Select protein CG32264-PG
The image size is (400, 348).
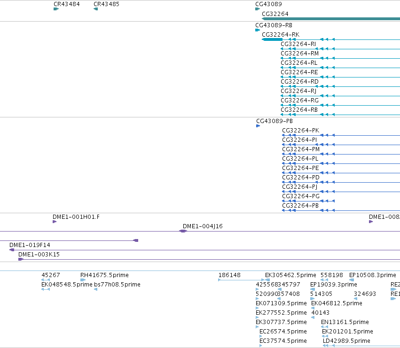301,197
